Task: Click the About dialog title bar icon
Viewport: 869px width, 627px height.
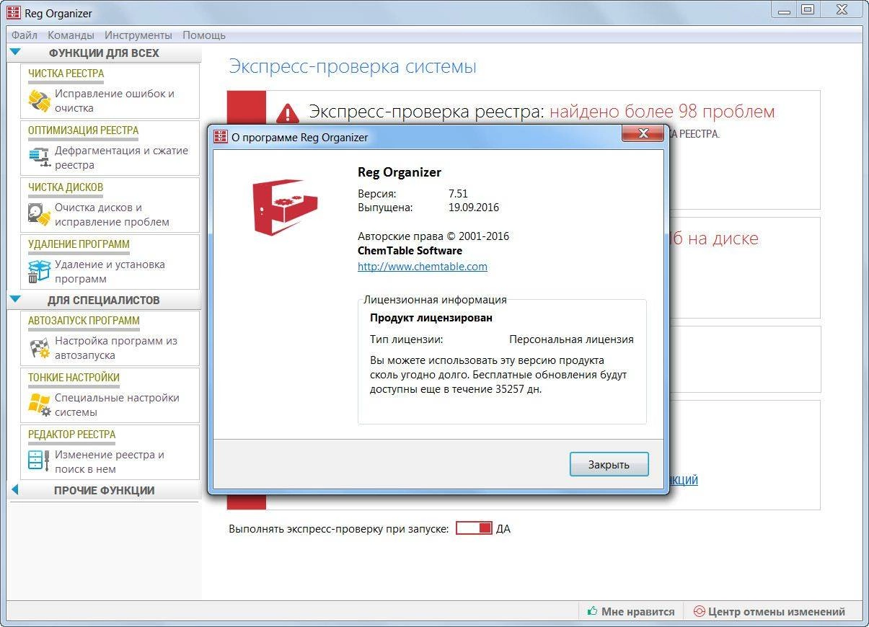Action: tap(220, 137)
